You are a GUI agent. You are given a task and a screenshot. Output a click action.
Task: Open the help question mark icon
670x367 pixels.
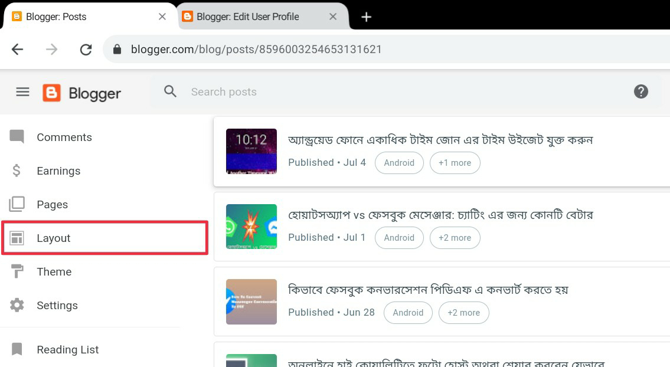point(640,91)
